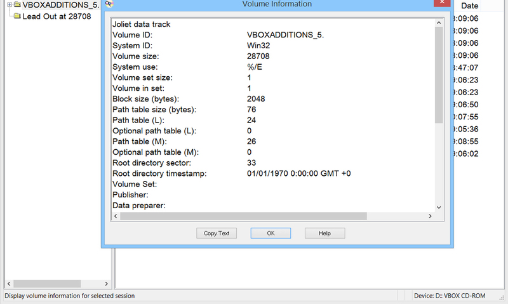This screenshot has width=508, height=304.
Task: Click the Volume set size label
Action: pyautogui.click(x=142, y=77)
